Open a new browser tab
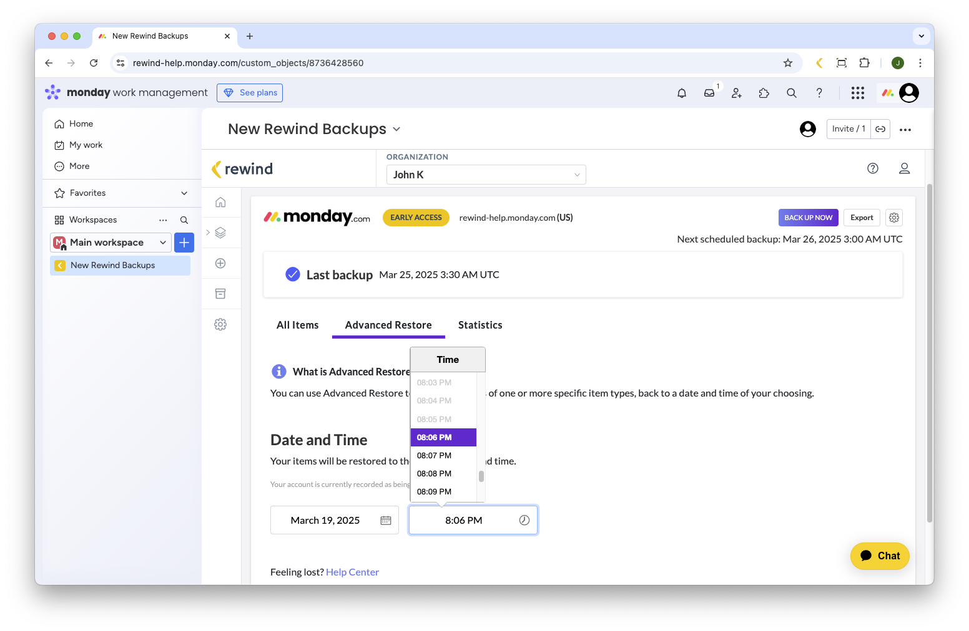Screen dimensions: 969x631 [x=250, y=36]
